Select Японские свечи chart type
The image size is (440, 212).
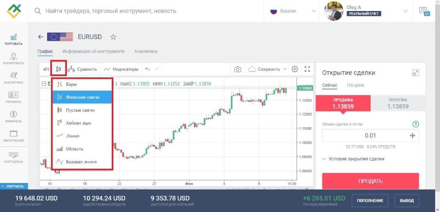[82, 97]
